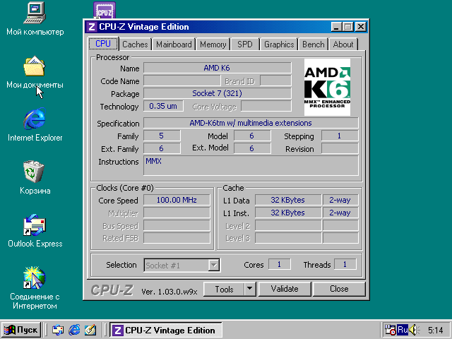Click the Threads count value

(345, 264)
